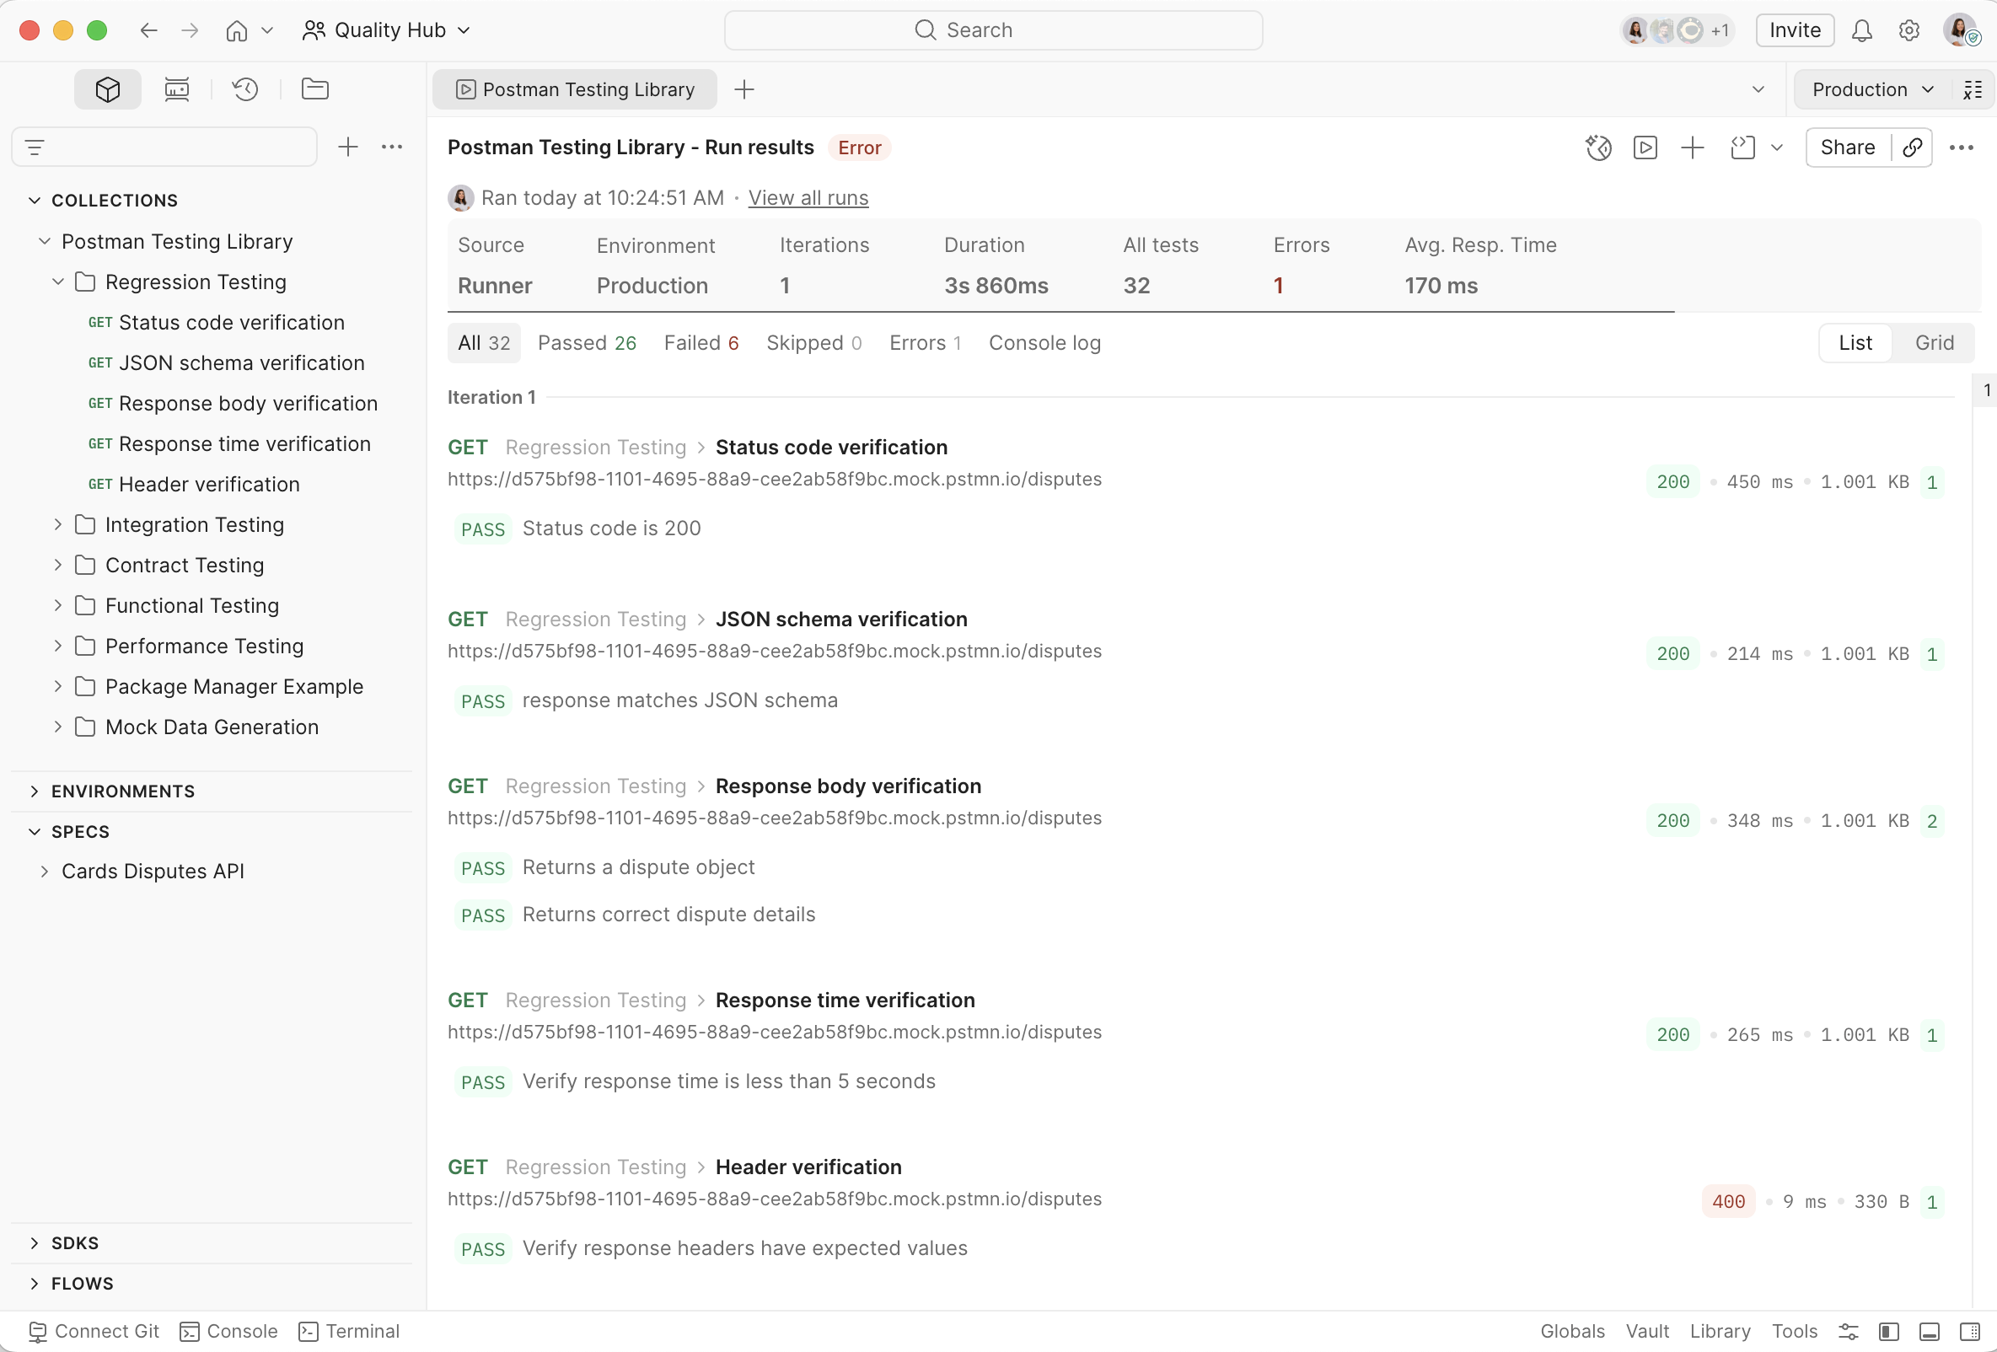Click the Share button
1997x1352 pixels.
point(1848,148)
